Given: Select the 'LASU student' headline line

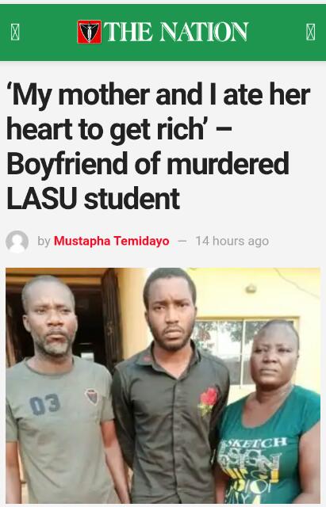Looking at the screenshot, I should coord(94,199).
